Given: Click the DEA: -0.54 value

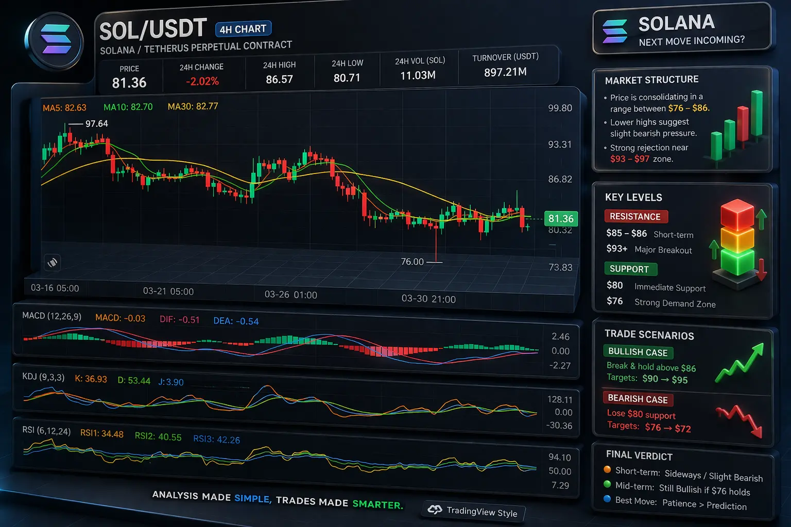Looking at the screenshot, I should pos(236,321).
